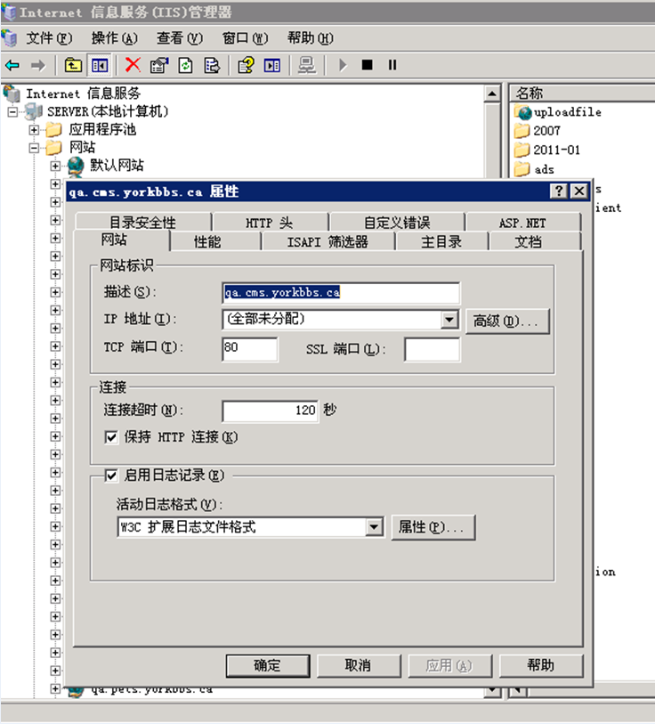Click the dialog 帮助 button
This screenshot has height=724, width=655.
tap(541, 665)
